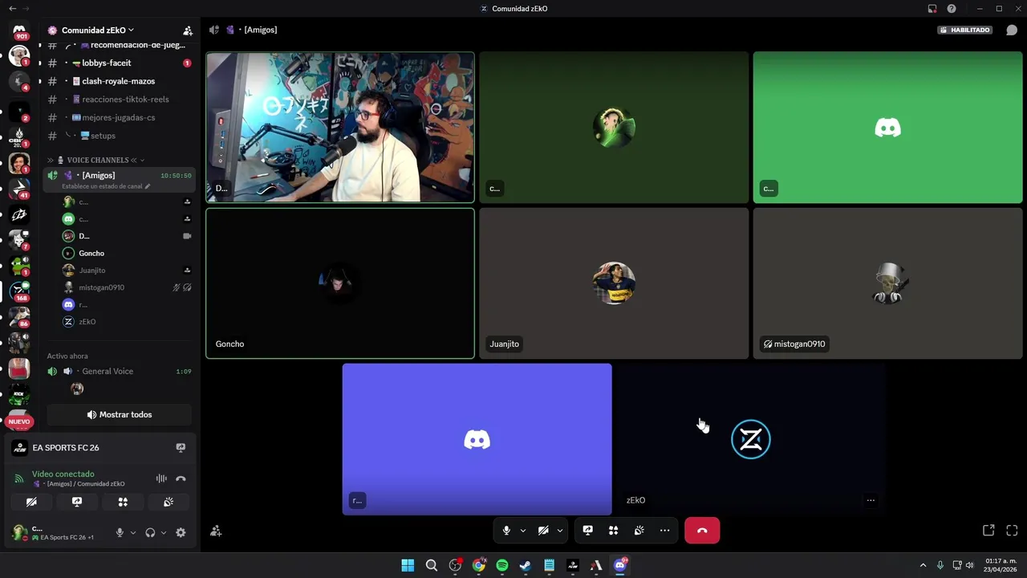This screenshot has width=1027, height=578.
Task: Click the HABILITADO badge
Action: tap(965, 30)
